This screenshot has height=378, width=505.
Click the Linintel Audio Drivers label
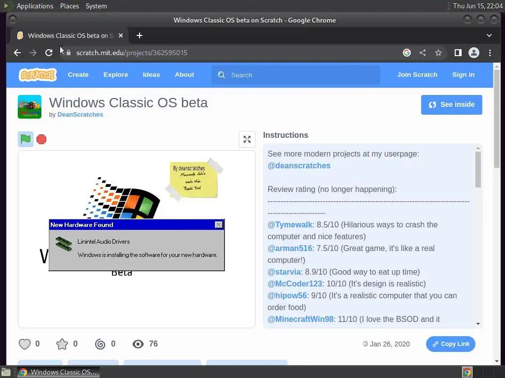(x=104, y=242)
